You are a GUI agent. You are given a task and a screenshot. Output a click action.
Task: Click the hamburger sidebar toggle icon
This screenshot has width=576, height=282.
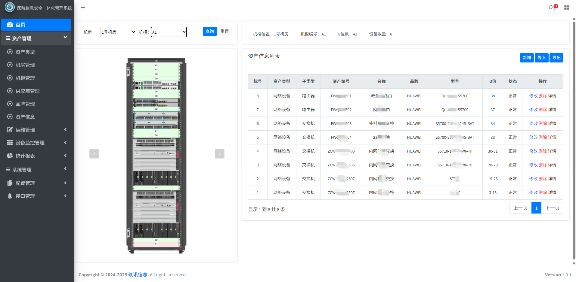pos(83,8)
